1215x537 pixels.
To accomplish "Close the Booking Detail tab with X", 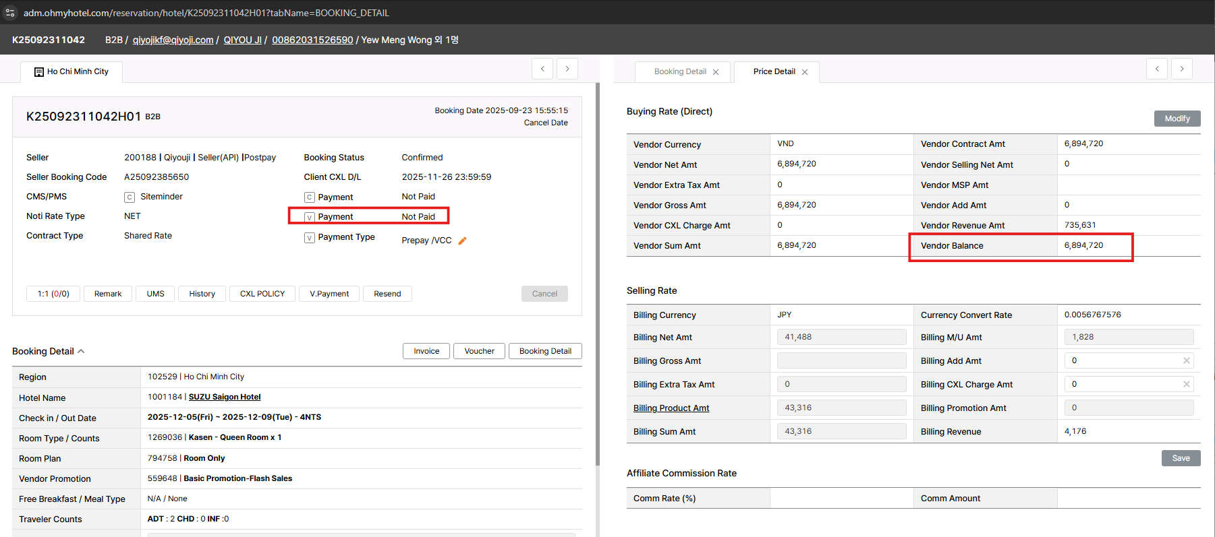I will click(x=716, y=72).
